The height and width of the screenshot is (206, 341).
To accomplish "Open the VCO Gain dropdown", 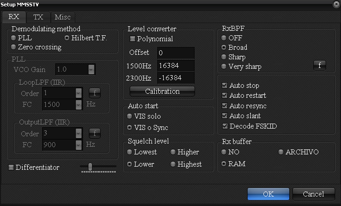I will coord(91,69).
